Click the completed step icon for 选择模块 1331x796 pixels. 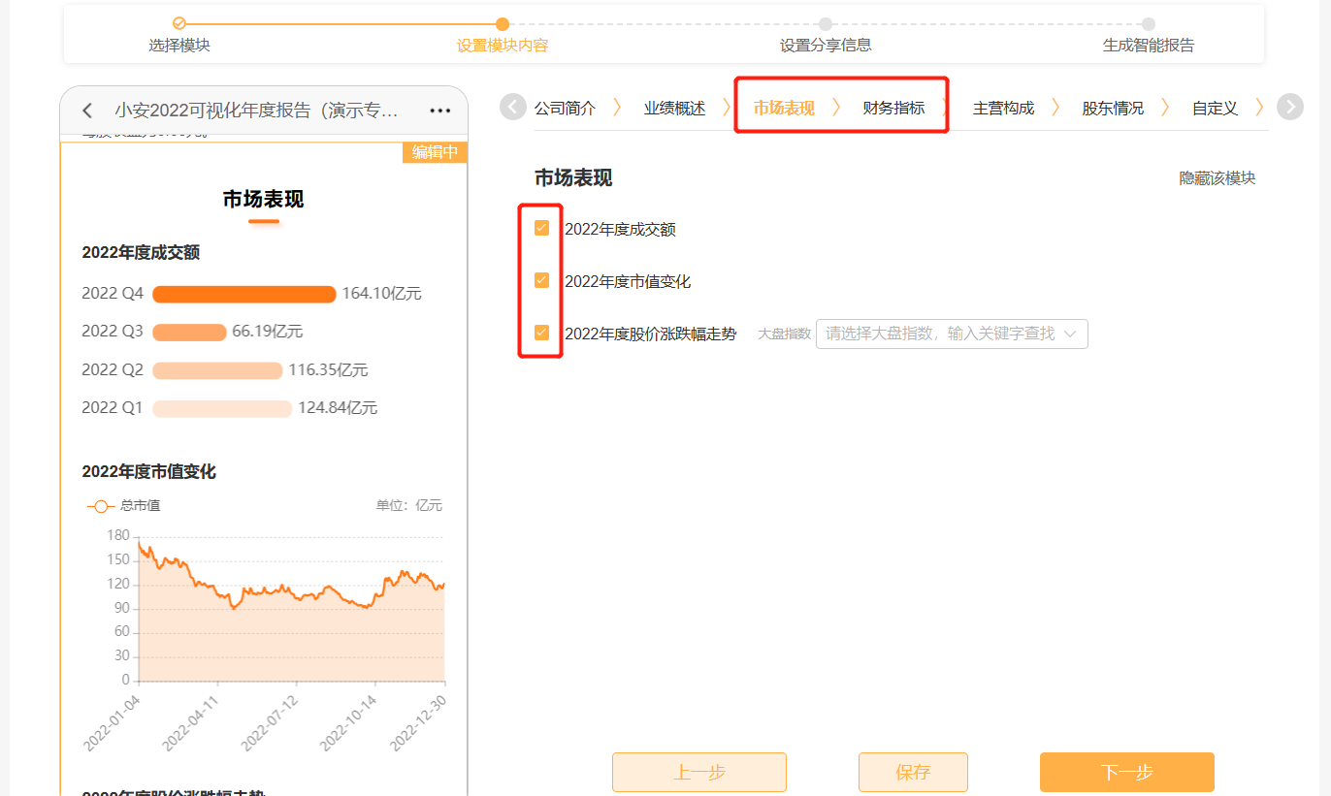pos(179,23)
